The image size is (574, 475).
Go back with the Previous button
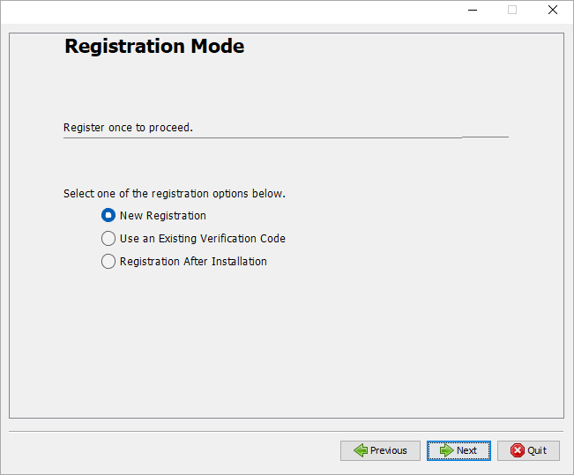tap(380, 450)
